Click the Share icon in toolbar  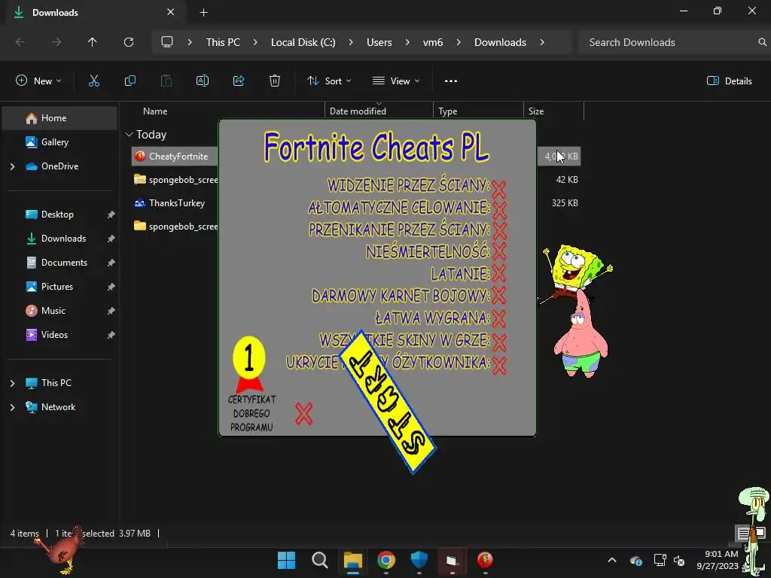coord(239,81)
